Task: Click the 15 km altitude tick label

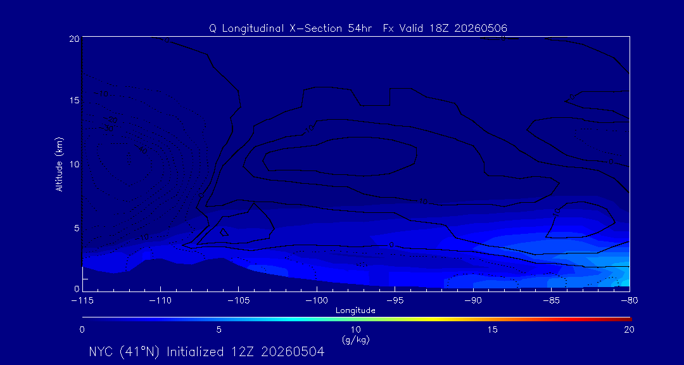Action: pyautogui.click(x=74, y=100)
